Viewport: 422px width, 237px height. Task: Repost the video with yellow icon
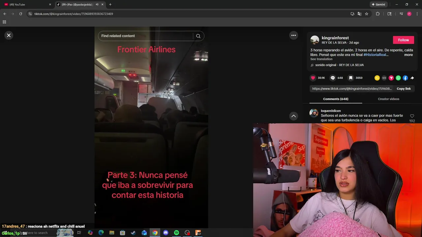tap(377, 78)
